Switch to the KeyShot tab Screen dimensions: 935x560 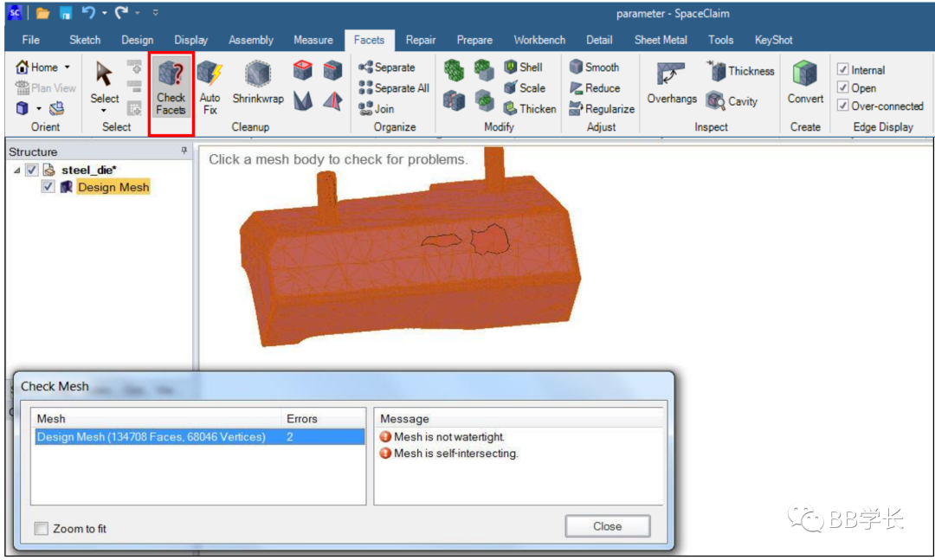(773, 40)
